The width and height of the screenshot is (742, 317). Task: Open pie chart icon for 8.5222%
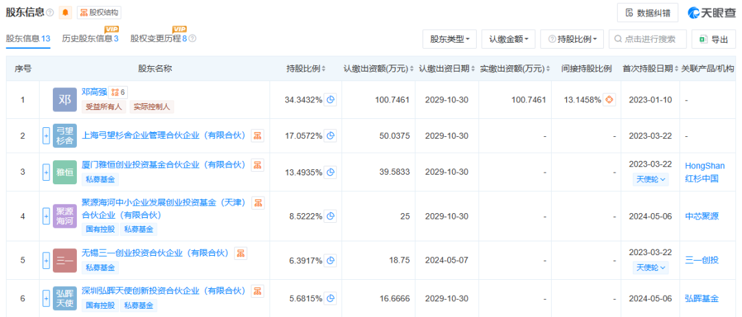pyautogui.click(x=330, y=217)
